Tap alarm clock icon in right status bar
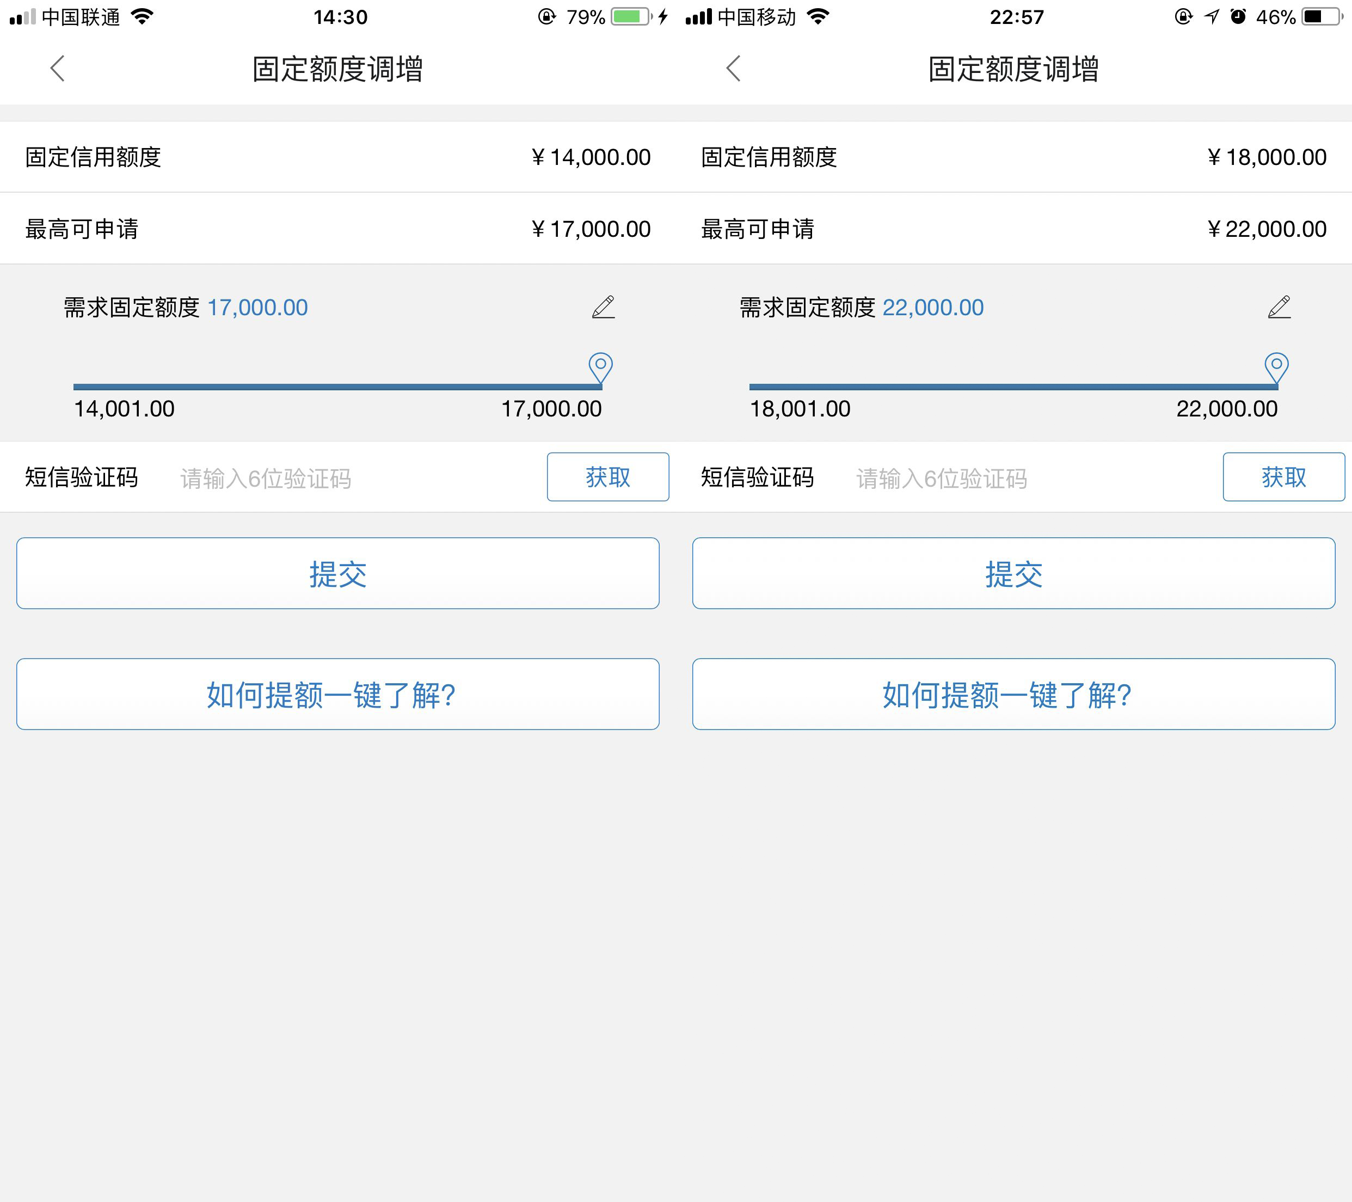Screen dimensions: 1352x1202 coord(1238,16)
